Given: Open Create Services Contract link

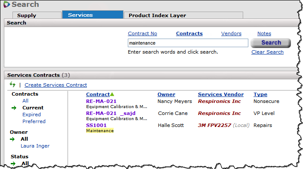Looking at the screenshot, I should (56, 85).
